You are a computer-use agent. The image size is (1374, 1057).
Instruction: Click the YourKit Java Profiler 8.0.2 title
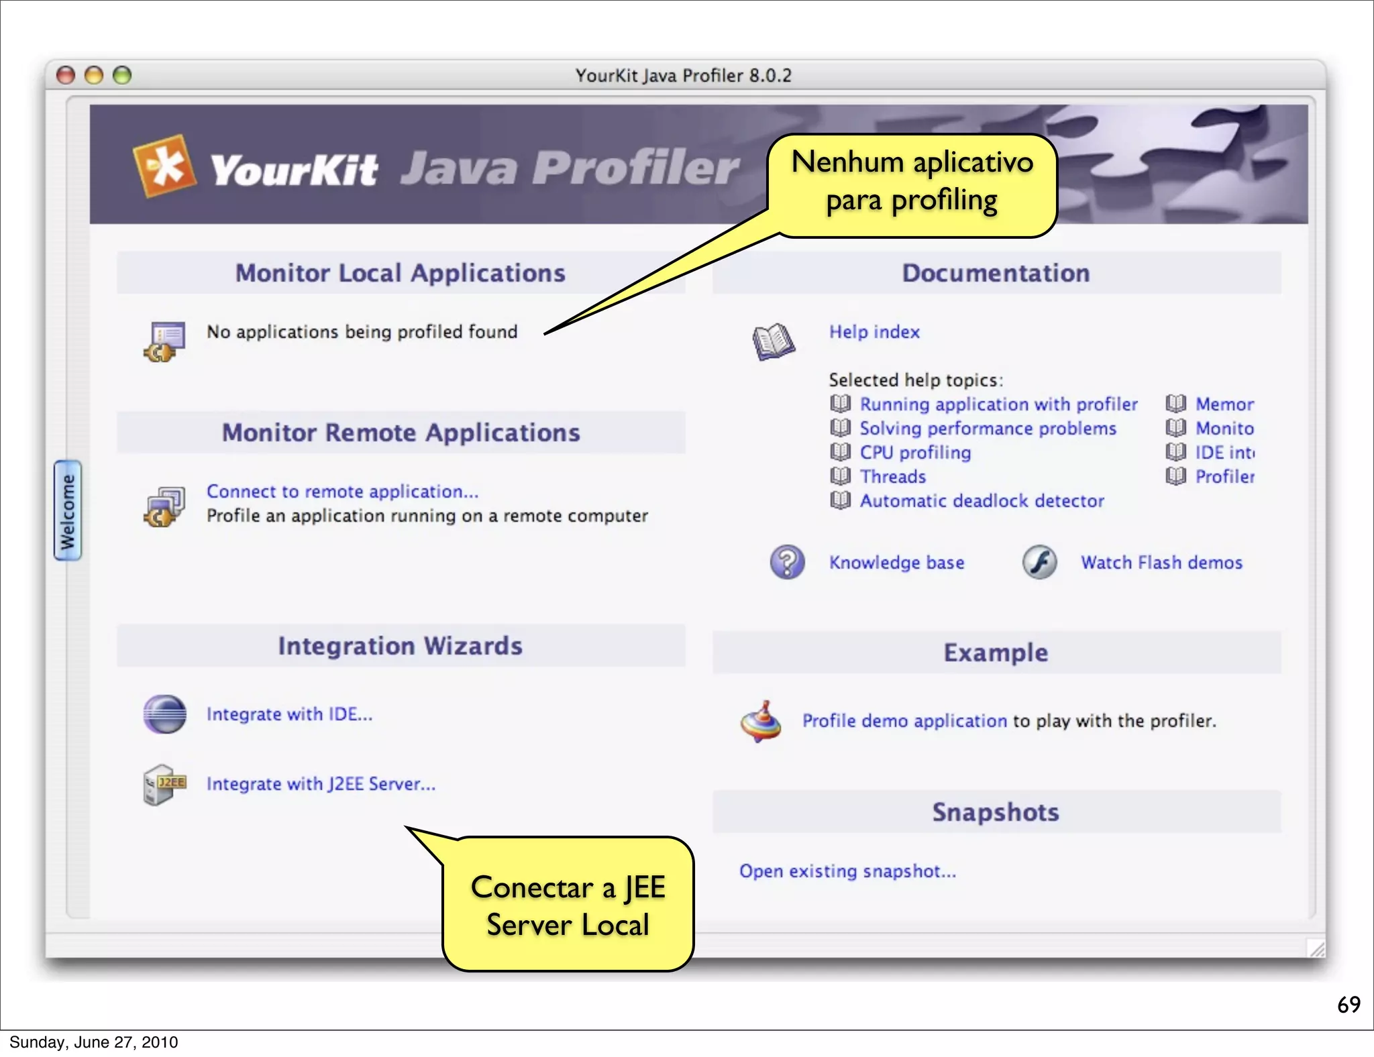[x=684, y=75]
